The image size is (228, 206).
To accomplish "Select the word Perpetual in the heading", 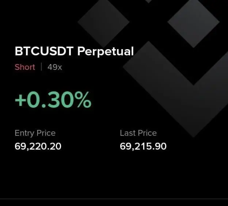I will pyautogui.click(x=106, y=52).
